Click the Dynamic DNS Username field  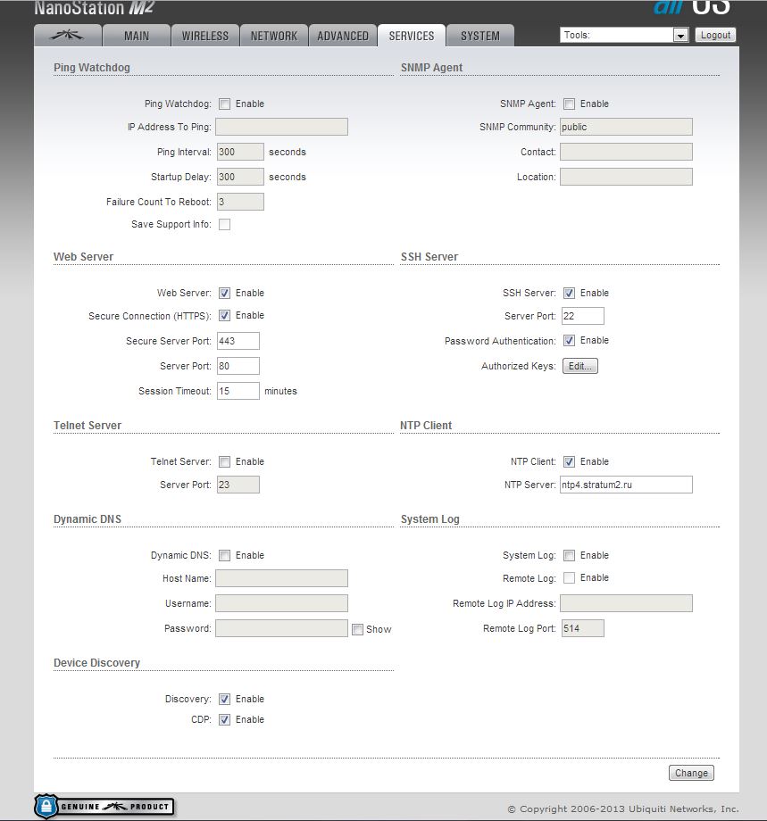(x=282, y=603)
